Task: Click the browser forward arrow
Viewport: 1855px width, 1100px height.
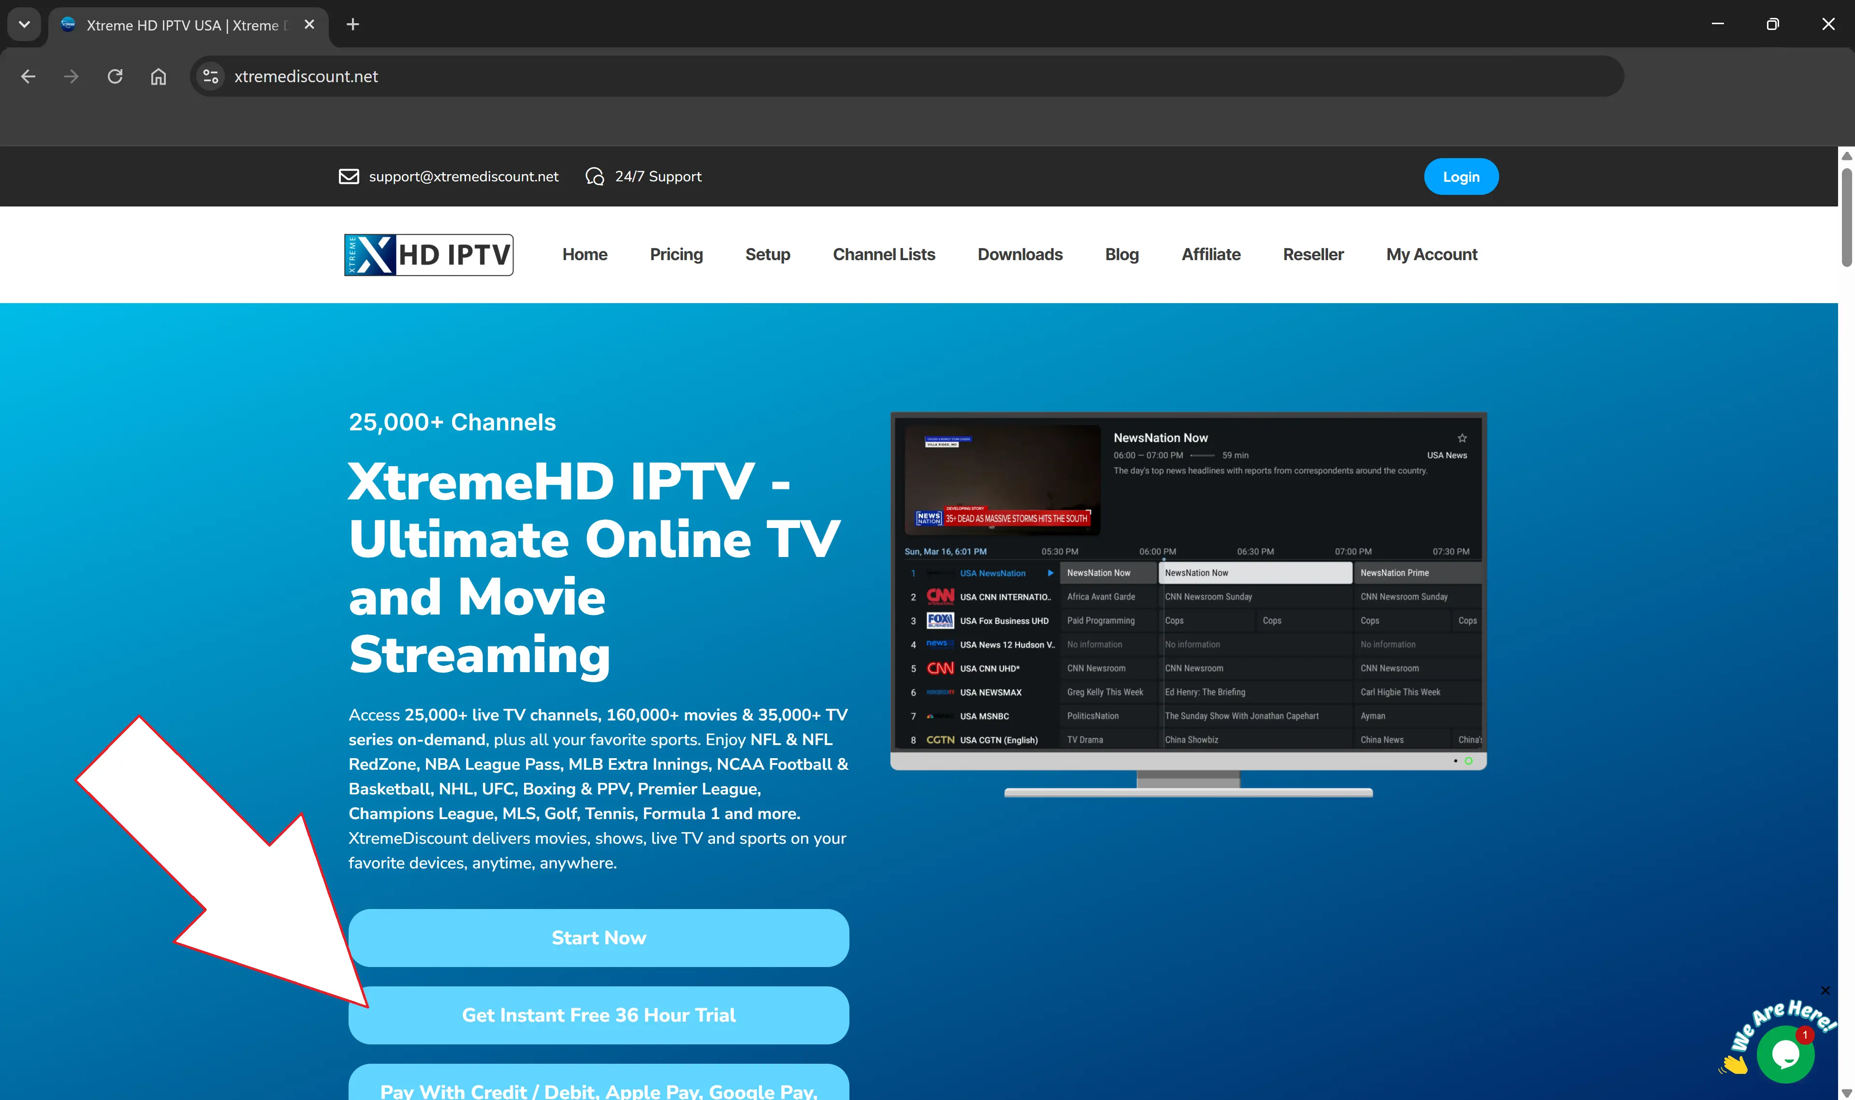Action: tap(71, 76)
